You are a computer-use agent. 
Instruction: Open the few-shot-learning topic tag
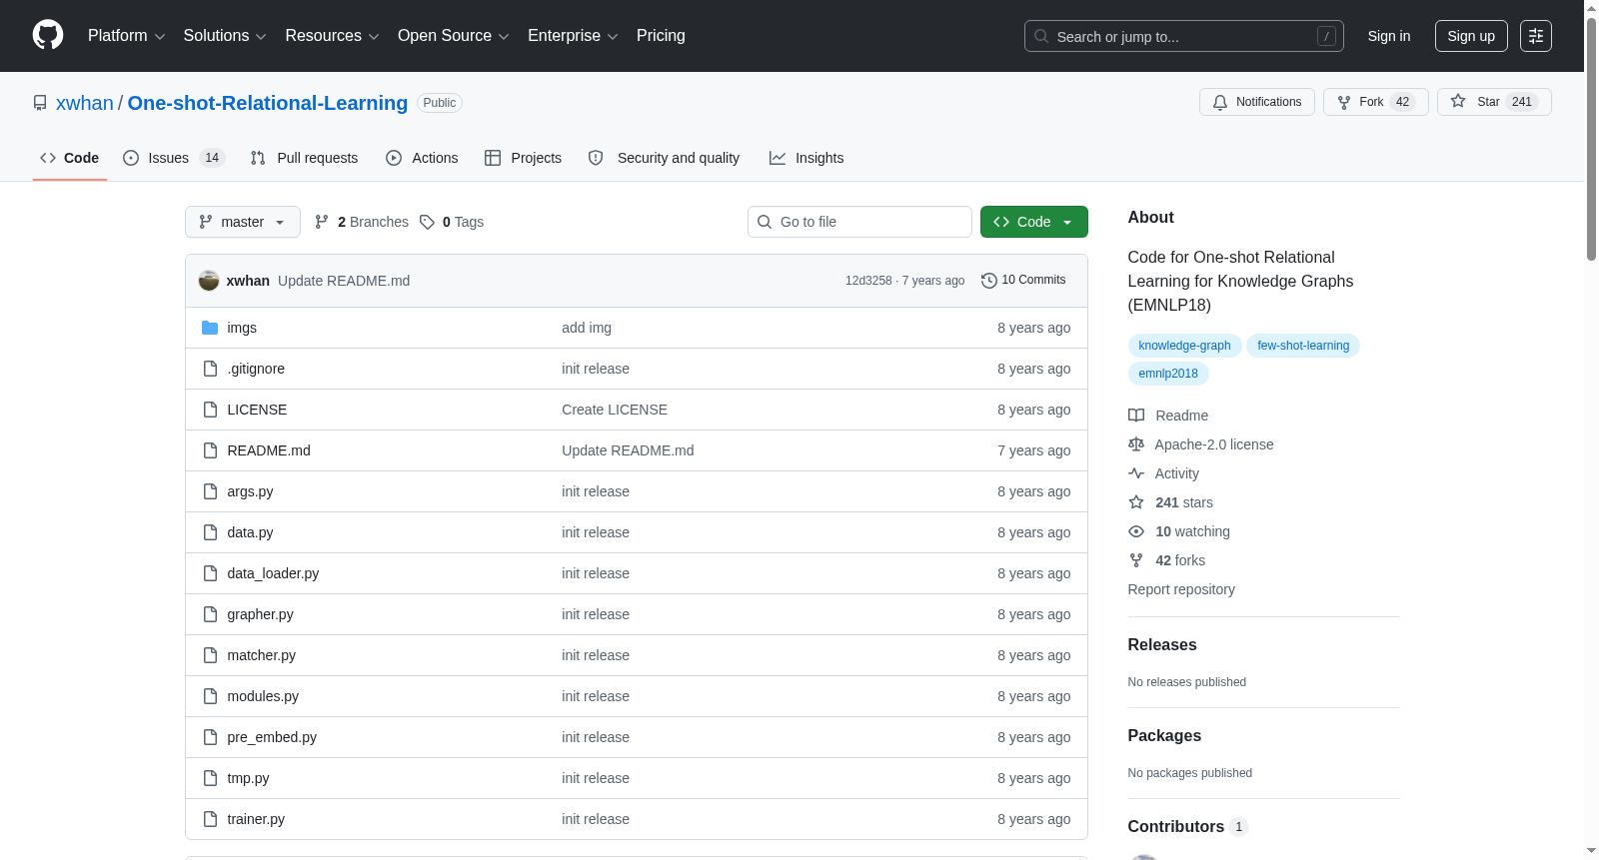click(x=1303, y=346)
